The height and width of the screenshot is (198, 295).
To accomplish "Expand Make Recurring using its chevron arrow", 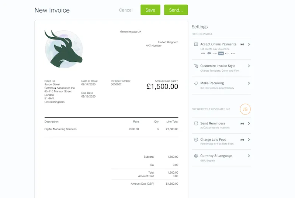I will tap(249, 83).
